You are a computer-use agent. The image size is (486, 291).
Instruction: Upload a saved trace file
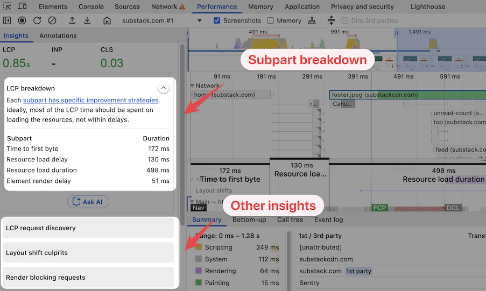72,20
